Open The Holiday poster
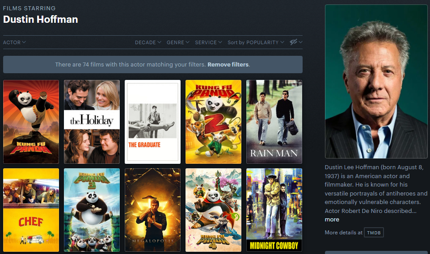Image resolution: width=430 pixels, height=254 pixels. (x=92, y=122)
